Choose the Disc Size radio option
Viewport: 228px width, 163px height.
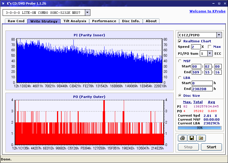(180, 96)
